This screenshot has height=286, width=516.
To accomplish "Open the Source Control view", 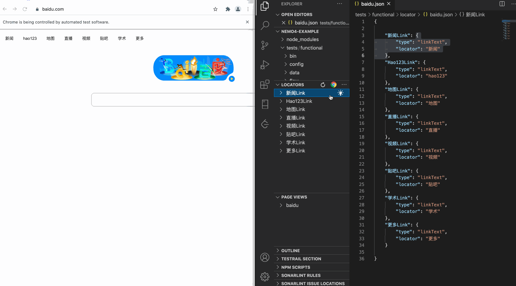I will 265,45.
